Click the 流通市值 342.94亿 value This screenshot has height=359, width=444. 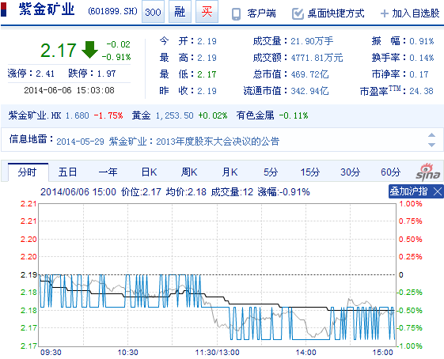309,91
